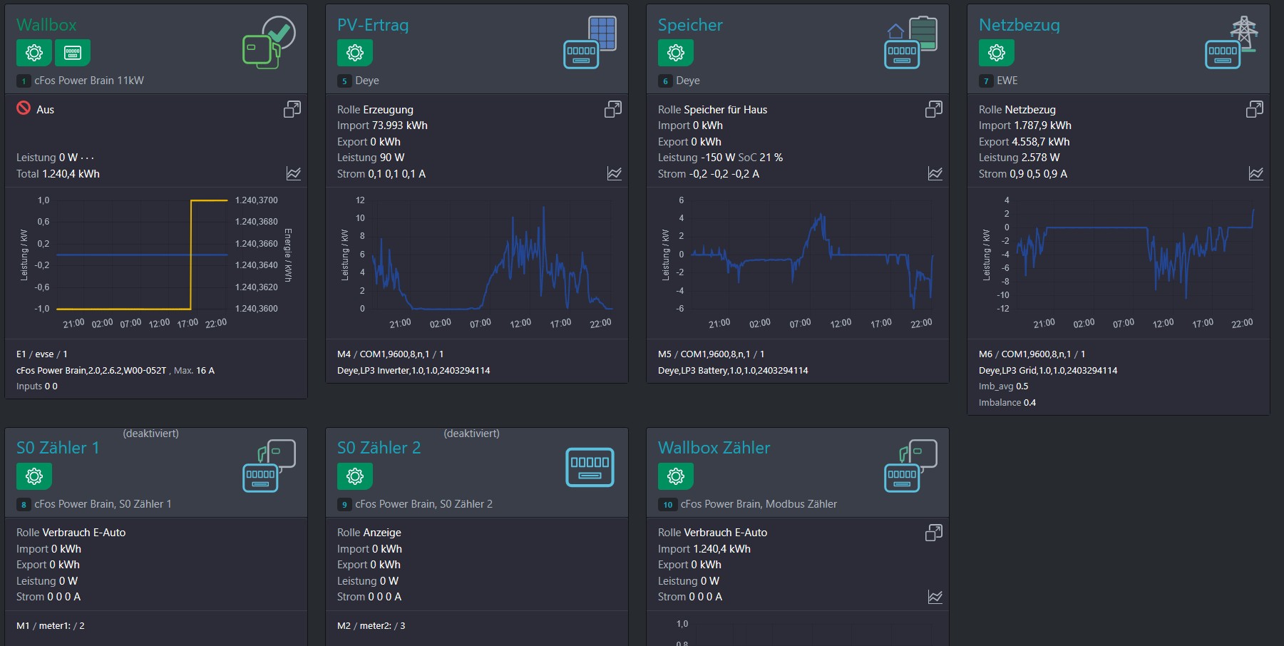Open Wallbox Zähler settings gear
1284x646 pixels.
coord(676,476)
